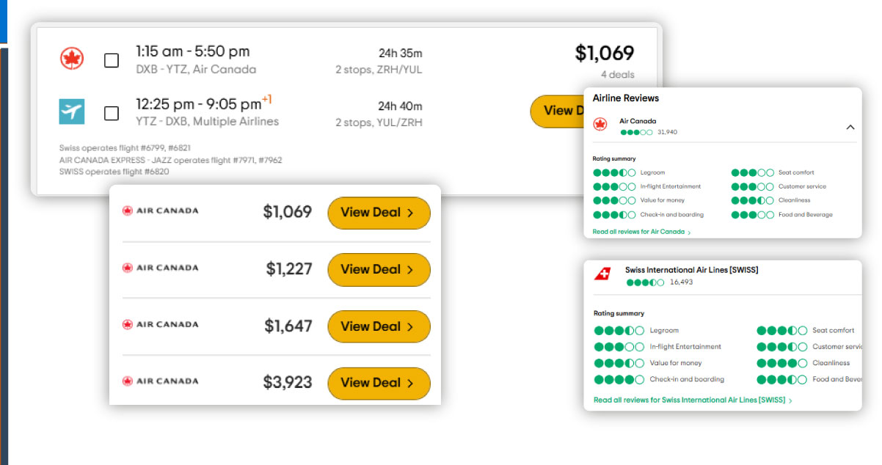Screen dimensions: 882x465
Task: Click View Deal for the $3,923 fare
Action: [379, 383]
